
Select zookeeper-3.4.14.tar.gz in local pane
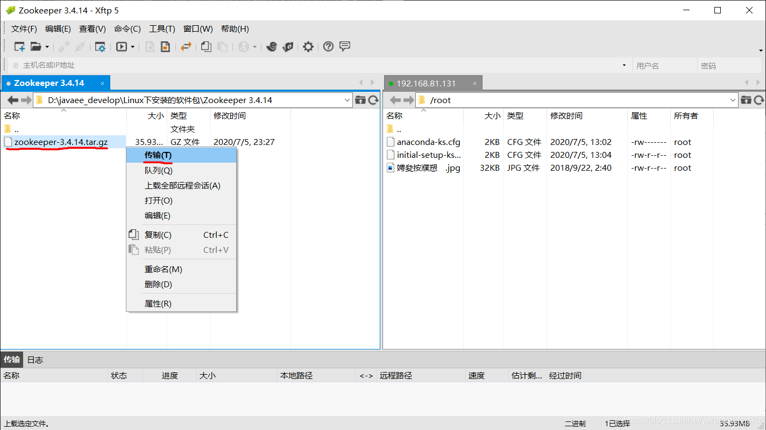click(61, 142)
